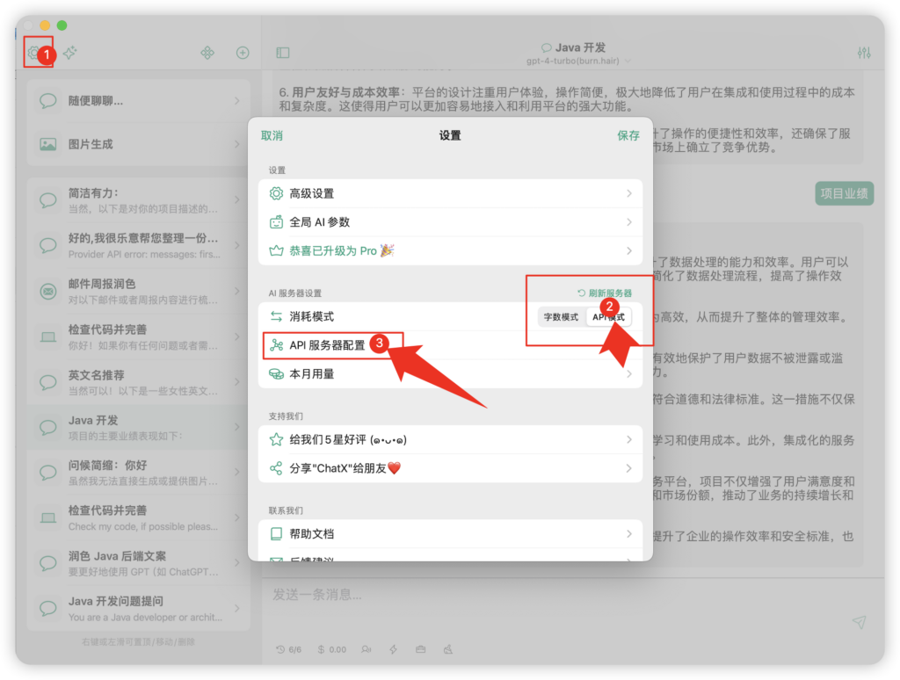Open 分享"ChatX"给朋友 share link

(450, 468)
